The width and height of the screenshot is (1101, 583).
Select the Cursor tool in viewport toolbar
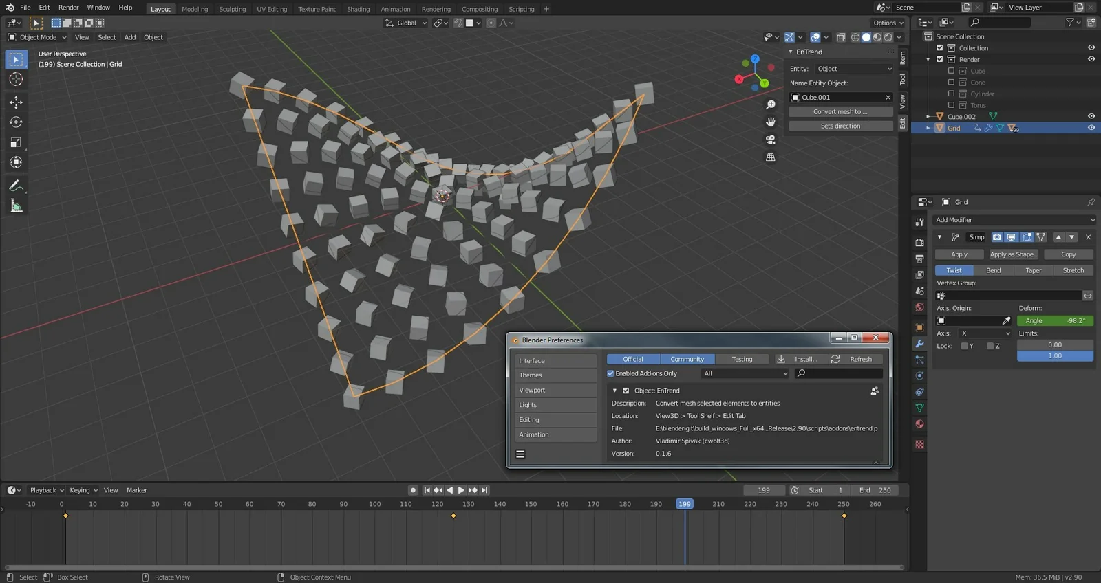(x=16, y=80)
